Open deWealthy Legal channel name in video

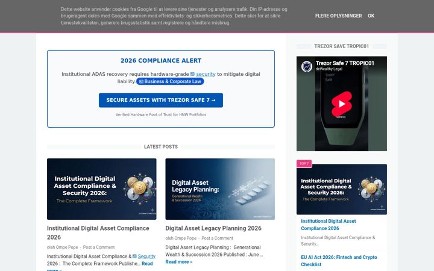point(329,69)
